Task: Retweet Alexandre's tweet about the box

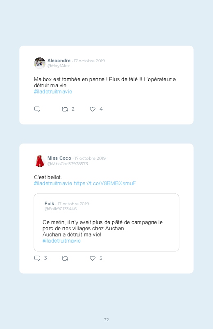Action: [65, 109]
